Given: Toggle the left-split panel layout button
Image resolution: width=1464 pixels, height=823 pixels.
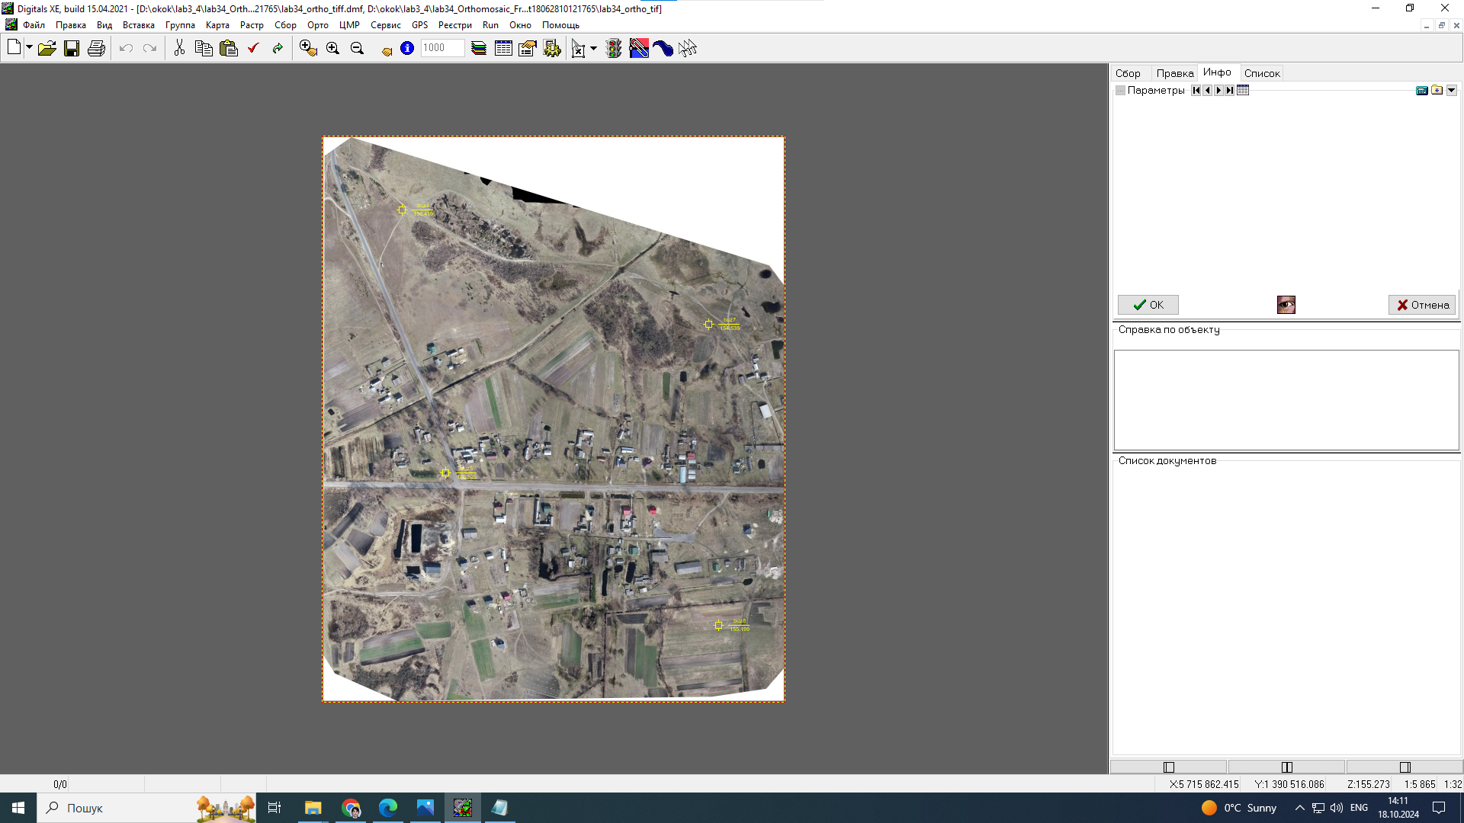Looking at the screenshot, I should 1168,767.
